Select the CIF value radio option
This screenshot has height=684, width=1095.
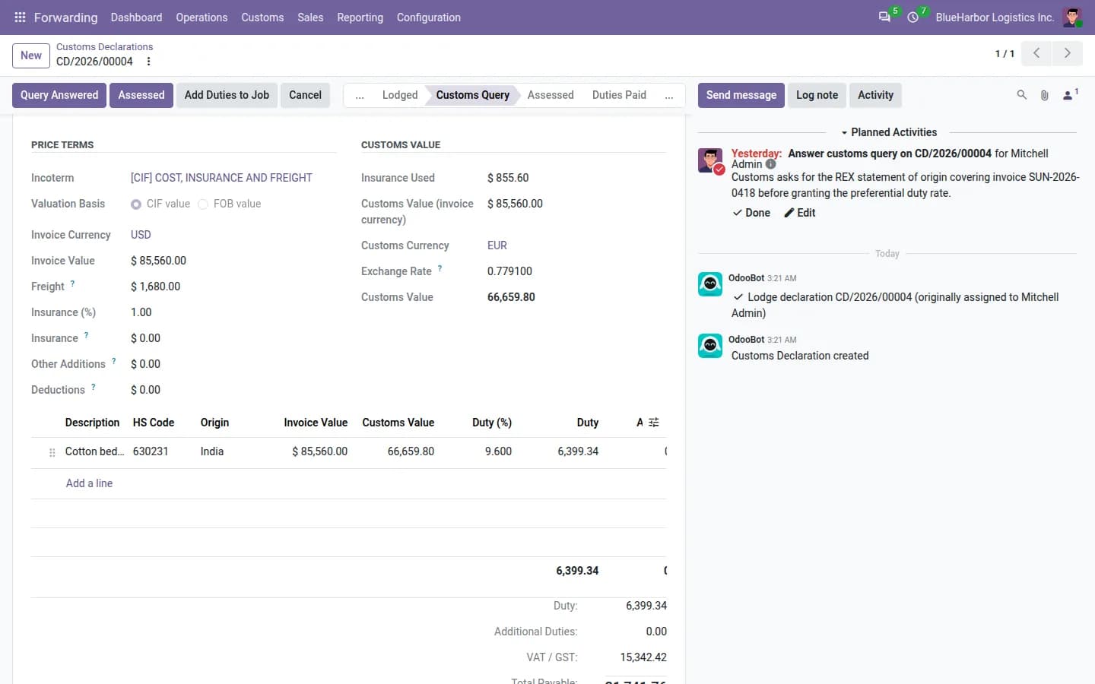(136, 204)
